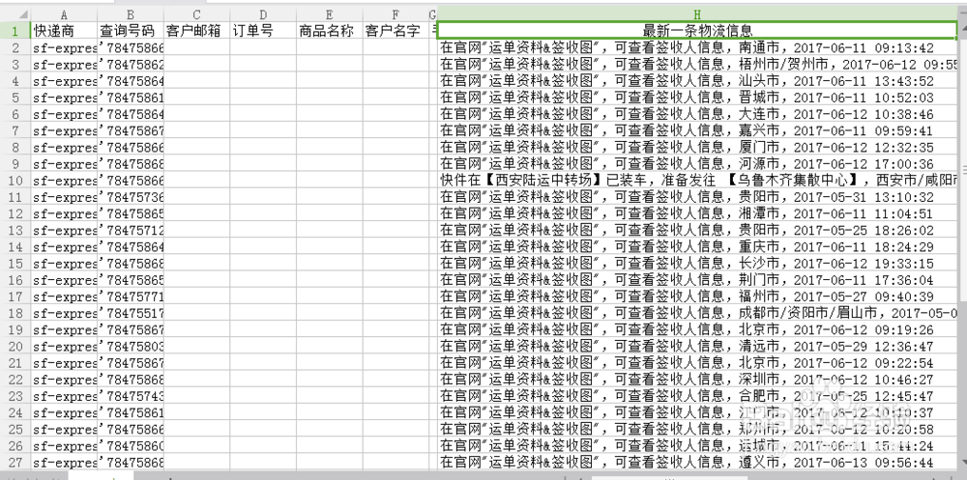
Task: Select the logistics cell mentioning 大连市
Action: [x=697, y=114]
